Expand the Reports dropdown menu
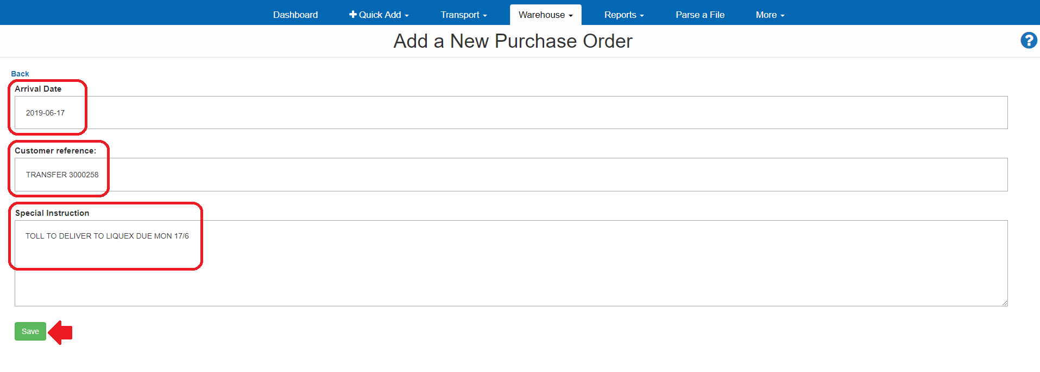 (623, 15)
